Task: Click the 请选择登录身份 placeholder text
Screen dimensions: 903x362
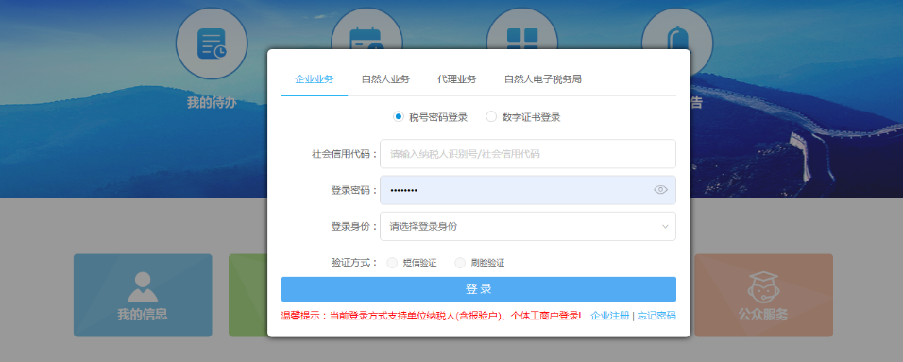Action: (x=423, y=227)
